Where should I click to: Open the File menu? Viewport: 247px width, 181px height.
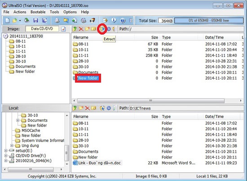pyautogui.click(x=6, y=12)
